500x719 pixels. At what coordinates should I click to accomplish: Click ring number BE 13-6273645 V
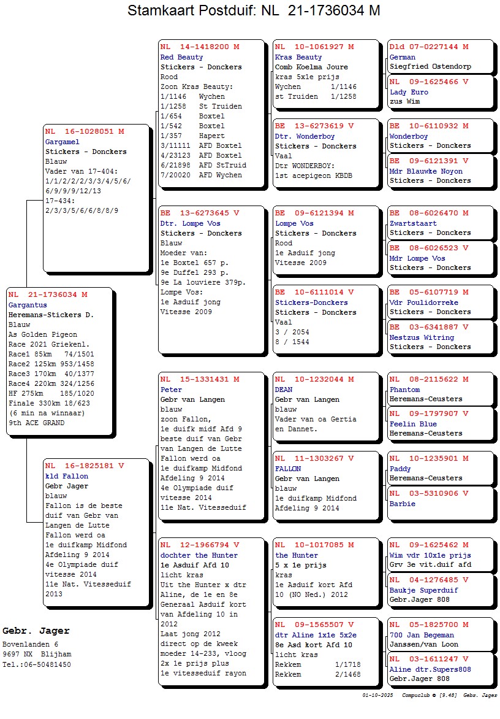200,213
